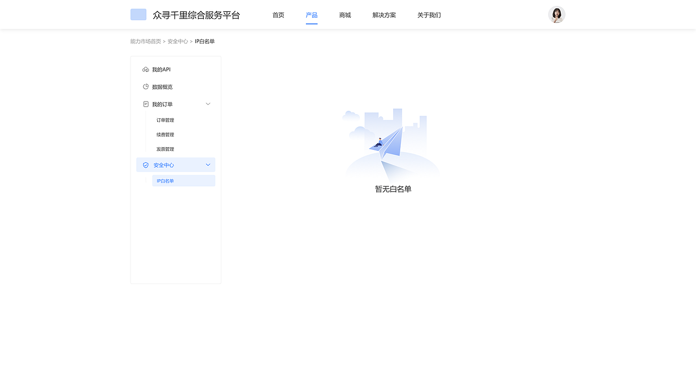Open the 关于我们 page link
This screenshot has height=391, width=696.
pos(429,15)
